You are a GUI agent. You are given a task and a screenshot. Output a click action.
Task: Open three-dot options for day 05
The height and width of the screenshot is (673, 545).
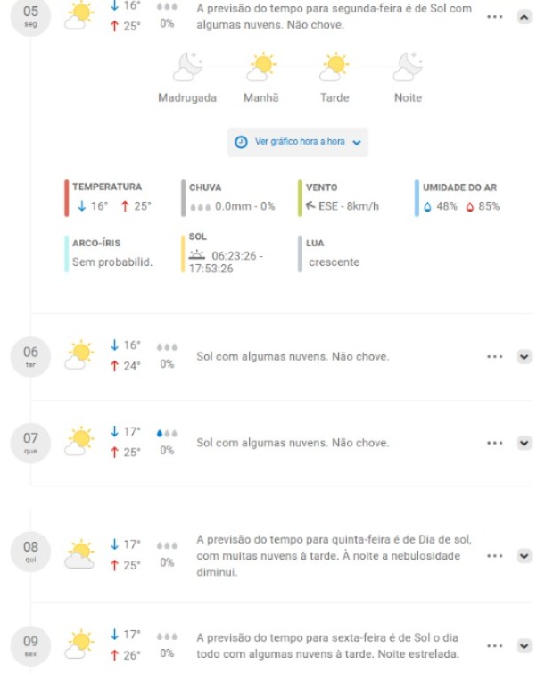tap(494, 17)
